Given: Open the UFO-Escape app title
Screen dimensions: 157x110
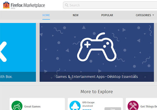Looking at the screenshot, I should [x=88, y=102].
